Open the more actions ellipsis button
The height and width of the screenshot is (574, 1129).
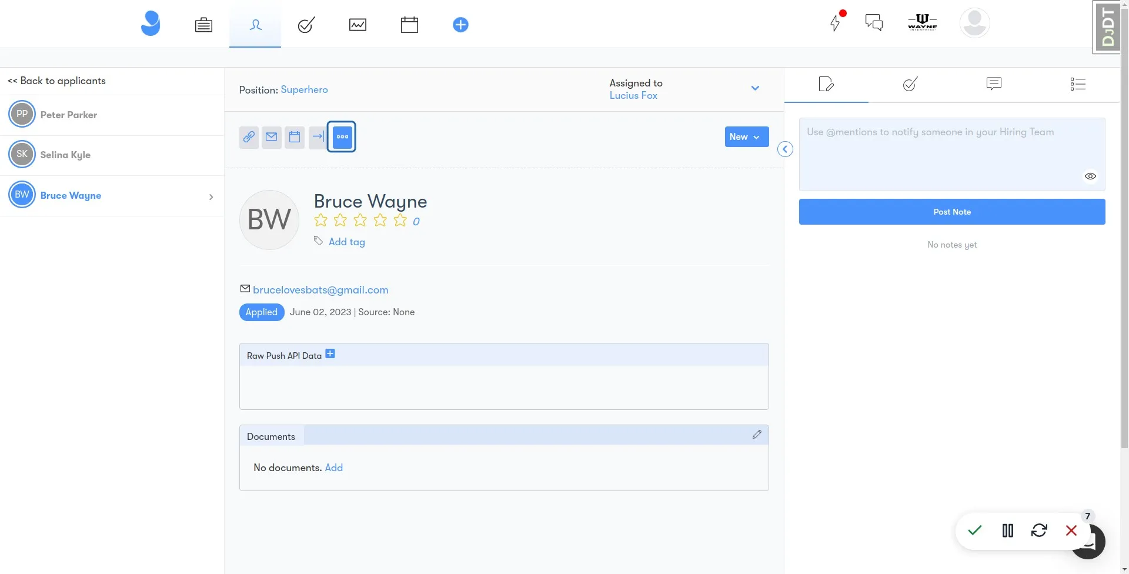[342, 137]
